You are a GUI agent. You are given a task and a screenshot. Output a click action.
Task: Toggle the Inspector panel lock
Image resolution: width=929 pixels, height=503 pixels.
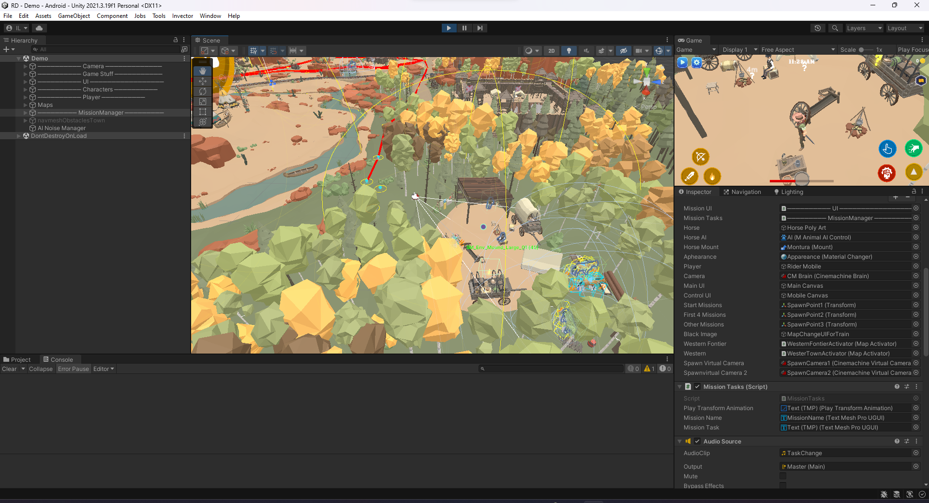tap(914, 192)
